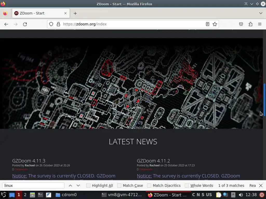Open the power logout button
This screenshot has height=199, width=266.
coord(262,195)
